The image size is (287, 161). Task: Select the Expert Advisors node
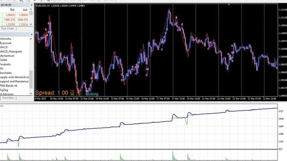[x=7, y=94]
